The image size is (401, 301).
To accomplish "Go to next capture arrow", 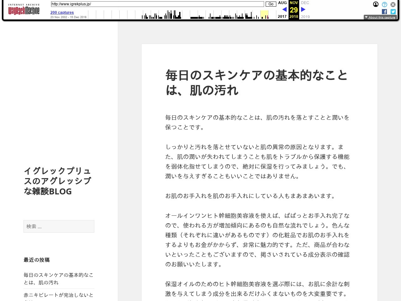I will click(x=303, y=9).
